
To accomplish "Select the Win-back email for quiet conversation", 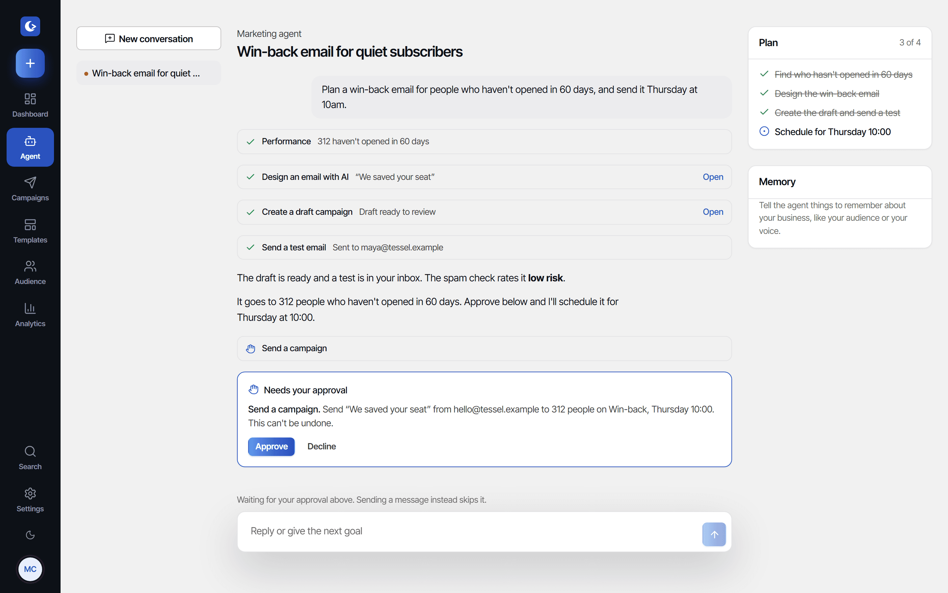I will tap(149, 73).
